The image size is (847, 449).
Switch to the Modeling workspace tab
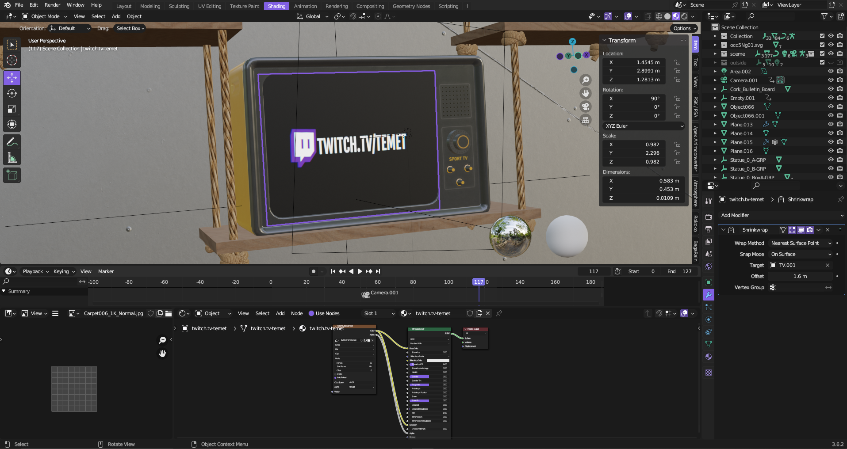[x=150, y=6]
